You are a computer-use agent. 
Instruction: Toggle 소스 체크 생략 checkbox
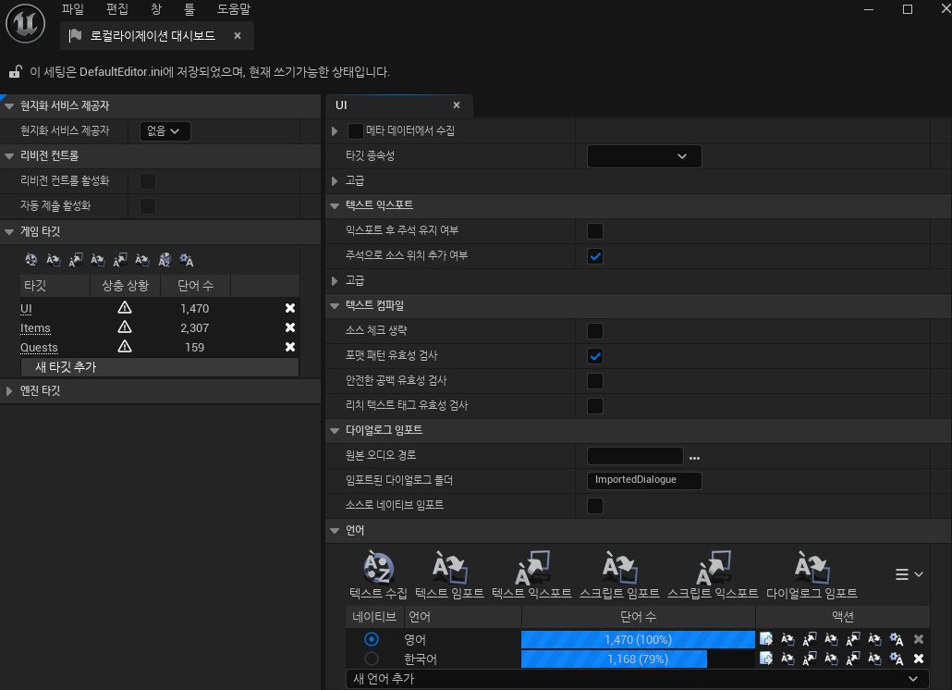pyautogui.click(x=595, y=331)
